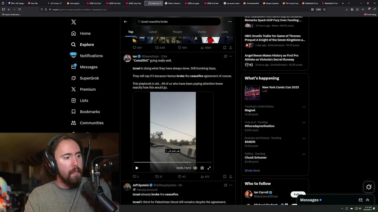This screenshot has height=212, width=378.
Task: Open Bookmarks in the sidebar
Action: [x=86, y=112]
